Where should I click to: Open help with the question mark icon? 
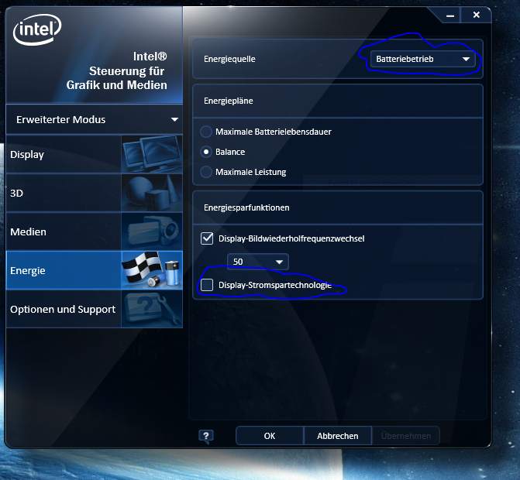206,436
